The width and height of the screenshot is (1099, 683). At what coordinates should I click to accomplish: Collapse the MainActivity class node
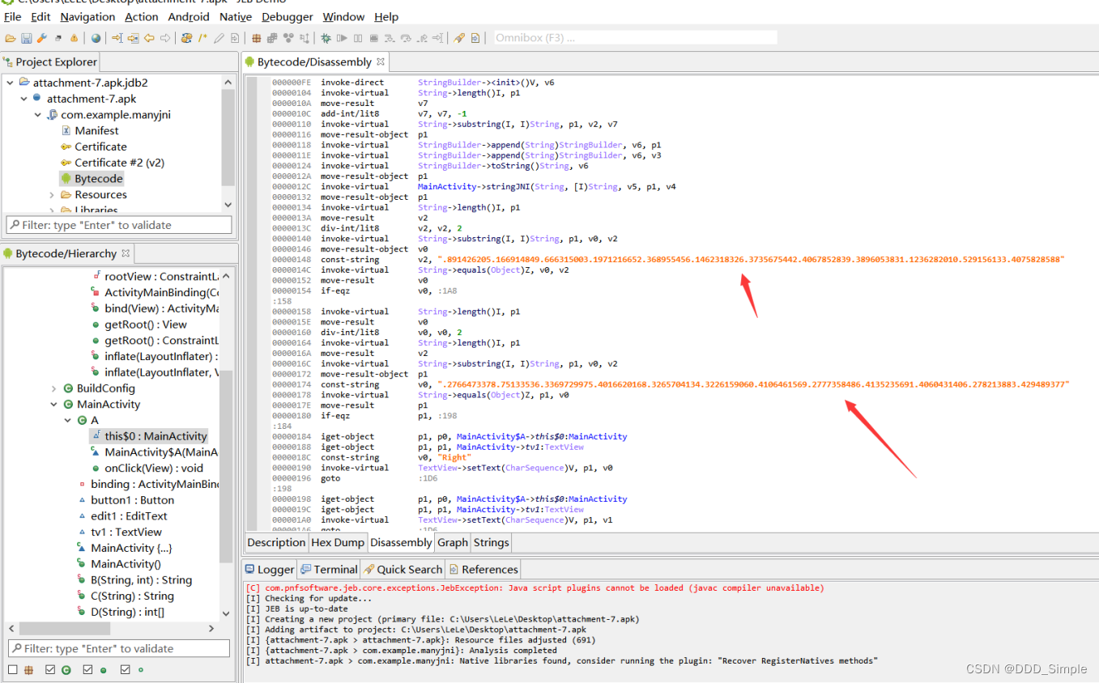(x=53, y=405)
